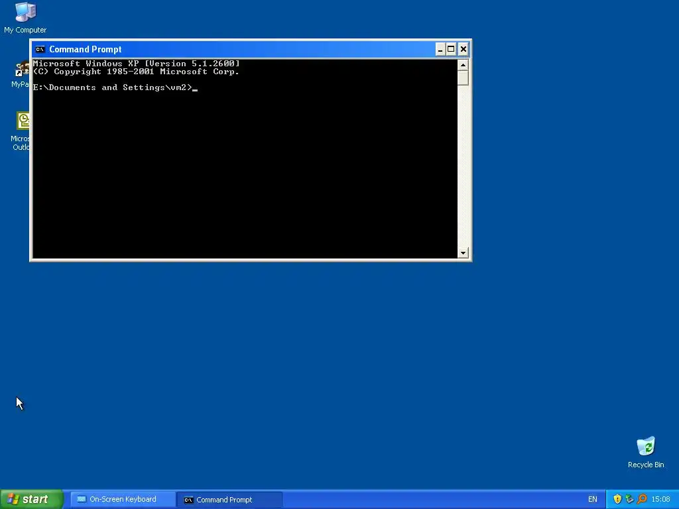Maximize the Command Prompt window
679x509 pixels.
pyautogui.click(x=451, y=49)
